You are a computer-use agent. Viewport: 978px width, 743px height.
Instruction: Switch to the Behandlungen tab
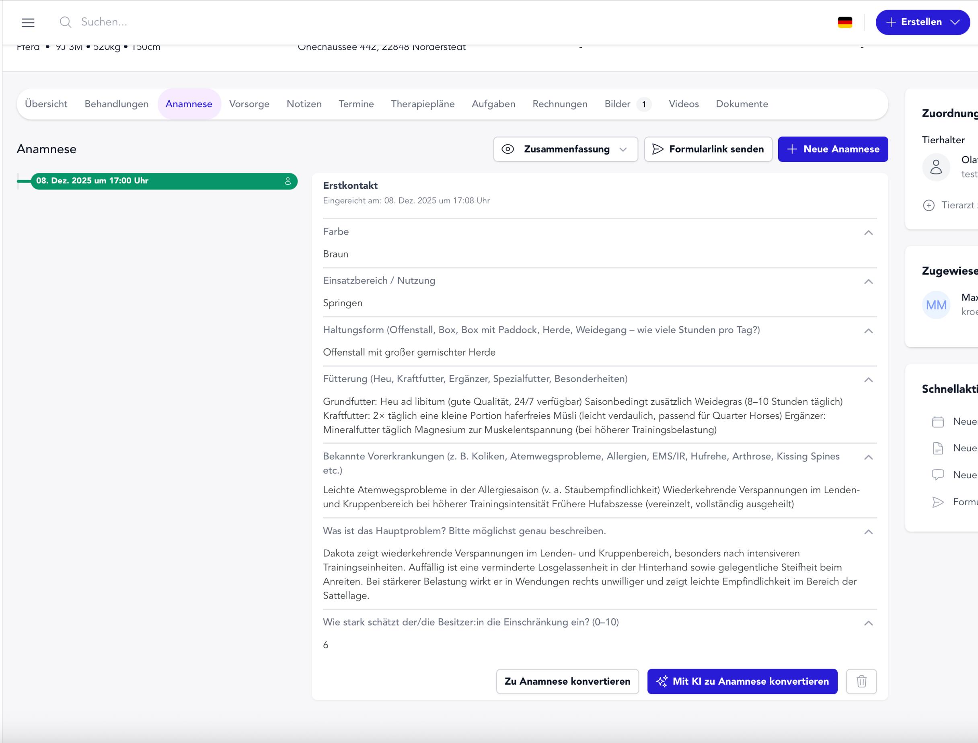click(x=116, y=104)
